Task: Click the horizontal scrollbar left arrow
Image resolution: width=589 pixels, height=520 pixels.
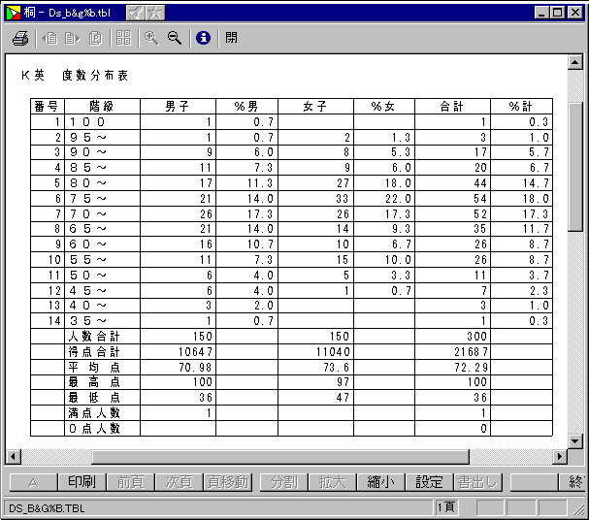Action: coord(13,456)
